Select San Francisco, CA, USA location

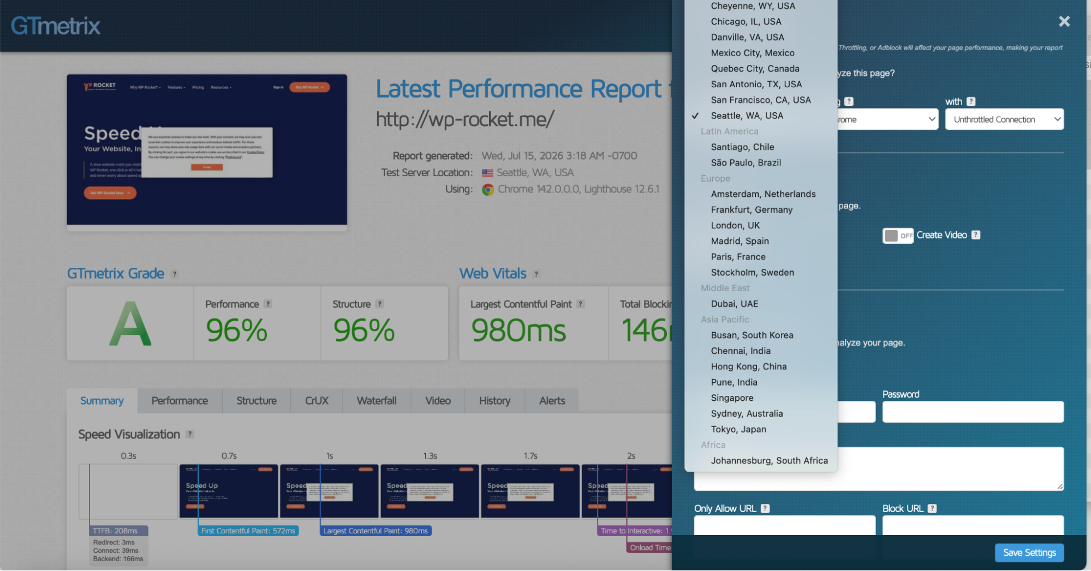coord(761,100)
